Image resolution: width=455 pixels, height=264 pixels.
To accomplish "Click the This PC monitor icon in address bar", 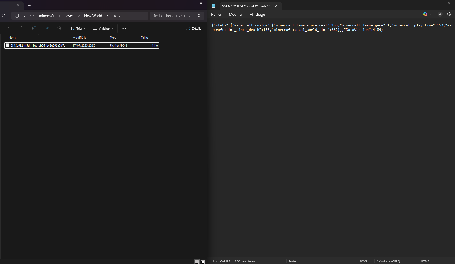I will (x=17, y=16).
